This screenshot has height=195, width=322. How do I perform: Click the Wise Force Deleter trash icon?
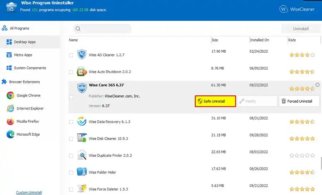tap(82, 188)
